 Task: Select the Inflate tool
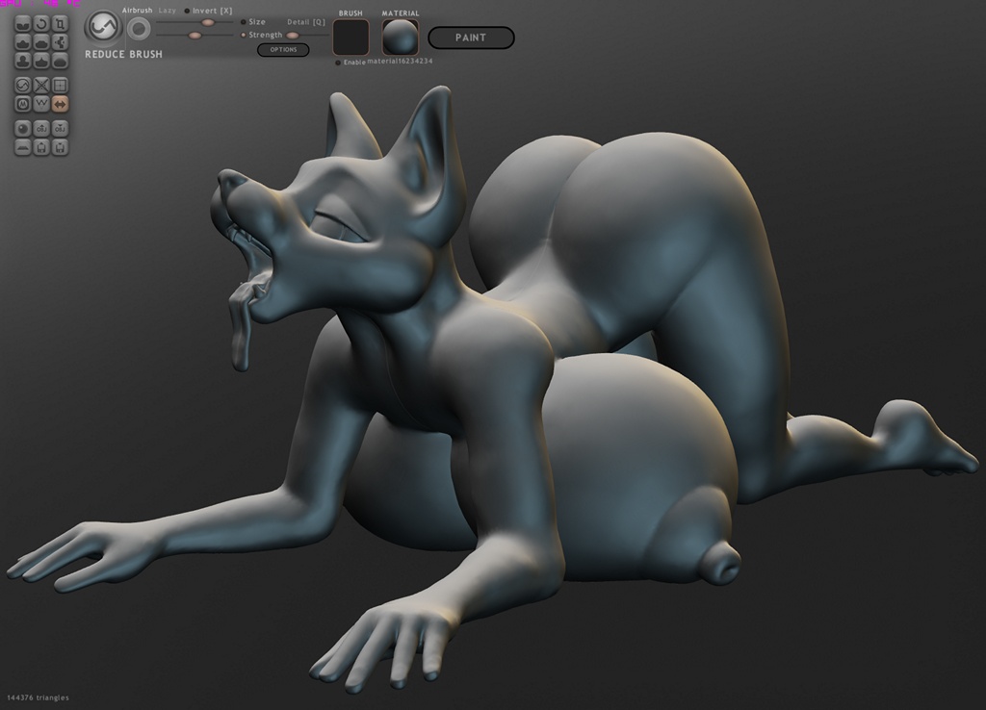(23, 61)
